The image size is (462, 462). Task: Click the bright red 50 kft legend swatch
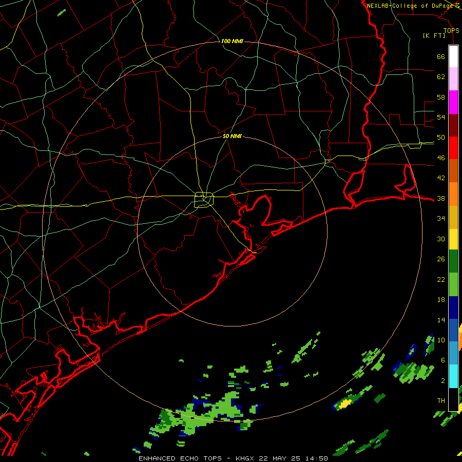click(x=453, y=148)
